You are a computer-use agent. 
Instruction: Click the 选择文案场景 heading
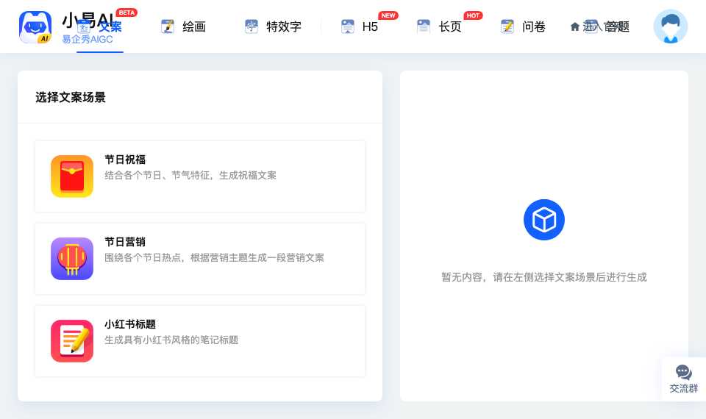(x=71, y=97)
